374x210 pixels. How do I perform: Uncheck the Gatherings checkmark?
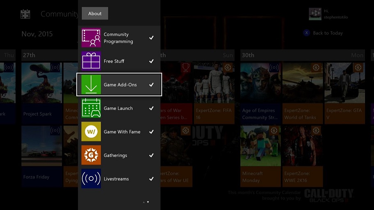[x=151, y=155]
